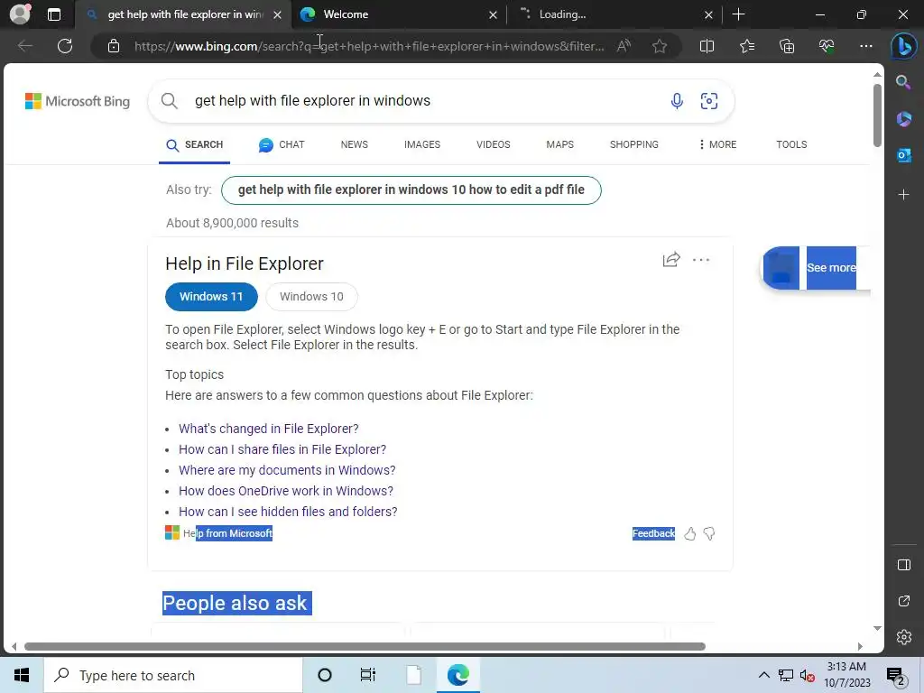
Task: Open Cortana circle on the taskbar
Action: click(x=324, y=675)
